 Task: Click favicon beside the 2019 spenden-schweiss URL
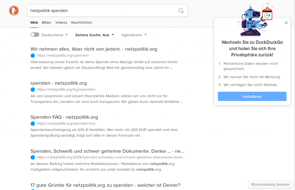click(33, 157)
